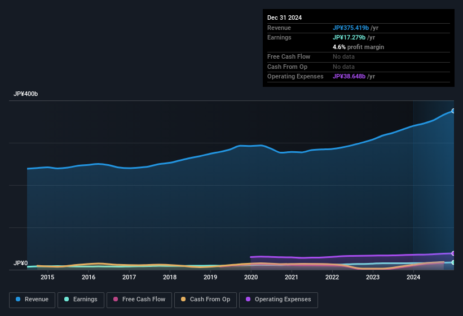Click the Revenue tooltip row label

coord(279,28)
